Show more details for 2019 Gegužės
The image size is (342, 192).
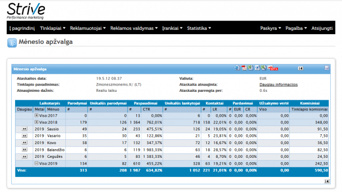tap(24, 156)
